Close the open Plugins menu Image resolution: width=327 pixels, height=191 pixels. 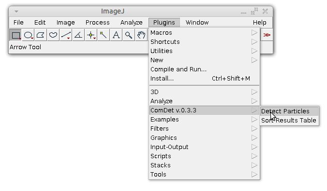pyautogui.click(x=164, y=23)
